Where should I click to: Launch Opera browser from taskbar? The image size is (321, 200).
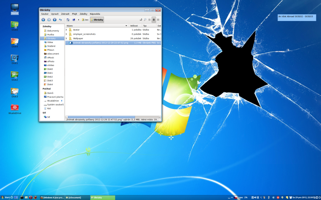(31, 198)
